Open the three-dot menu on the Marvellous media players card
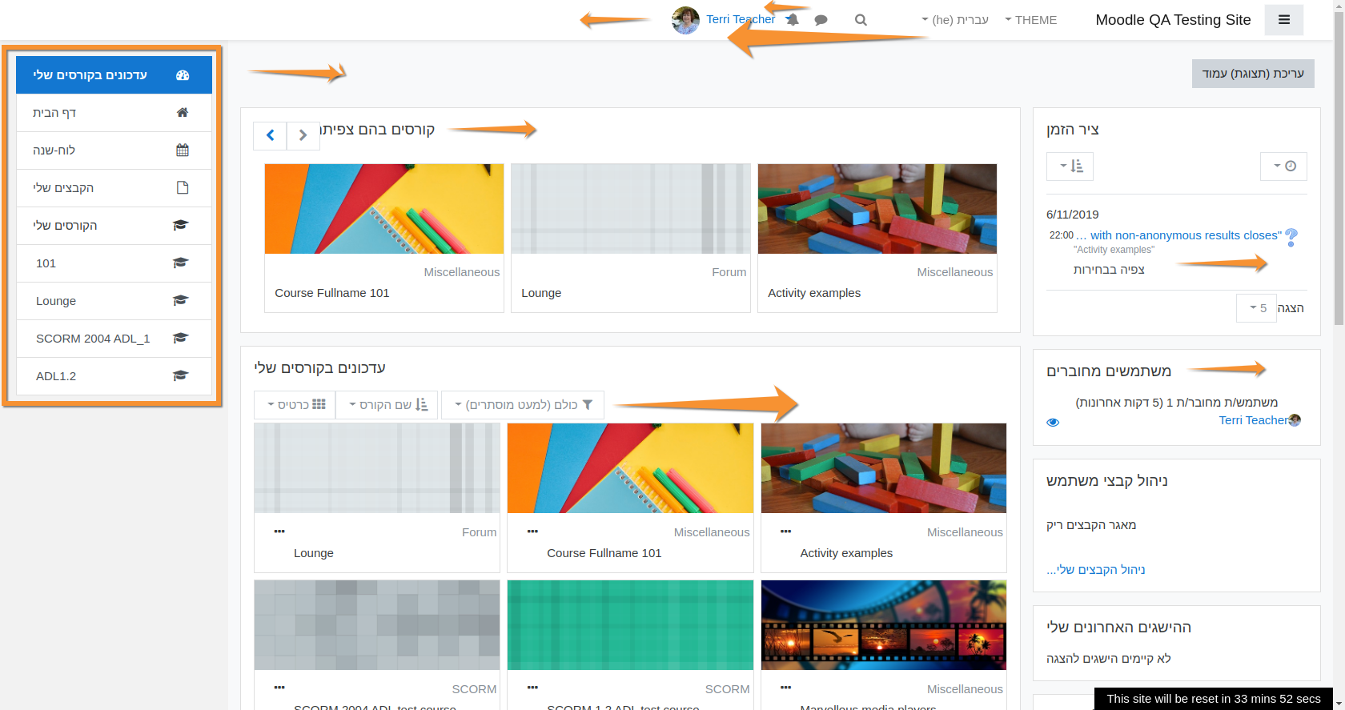This screenshot has height=710, width=1345. coord(785,687)
